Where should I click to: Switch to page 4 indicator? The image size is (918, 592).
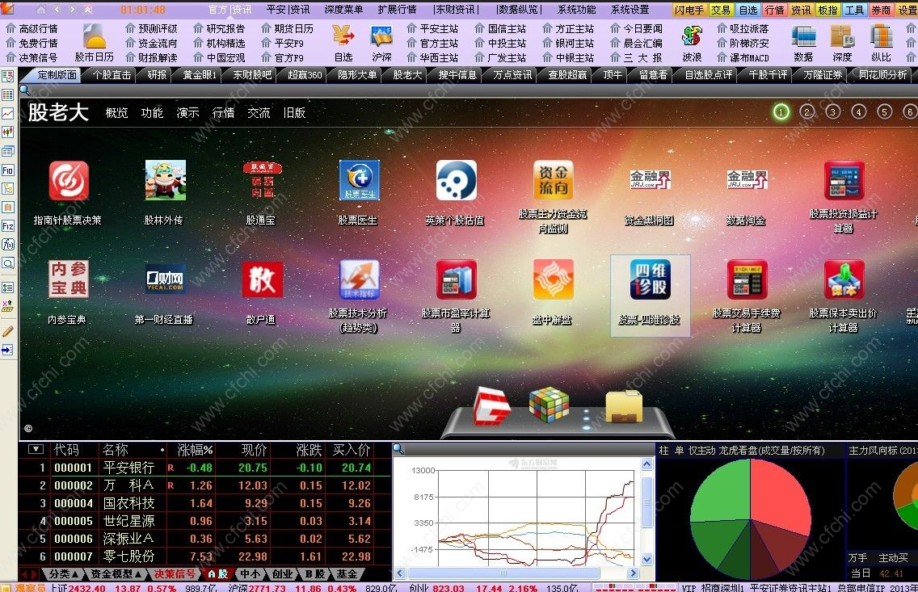pyautogui.click(x=859, y=111)
